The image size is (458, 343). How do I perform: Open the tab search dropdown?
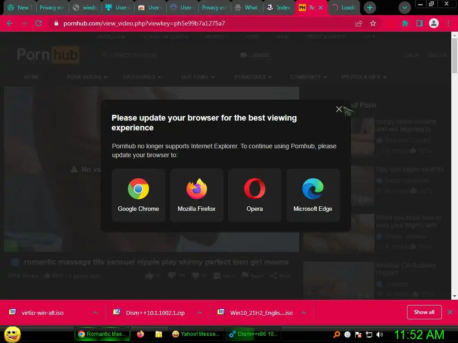point(404,8)
